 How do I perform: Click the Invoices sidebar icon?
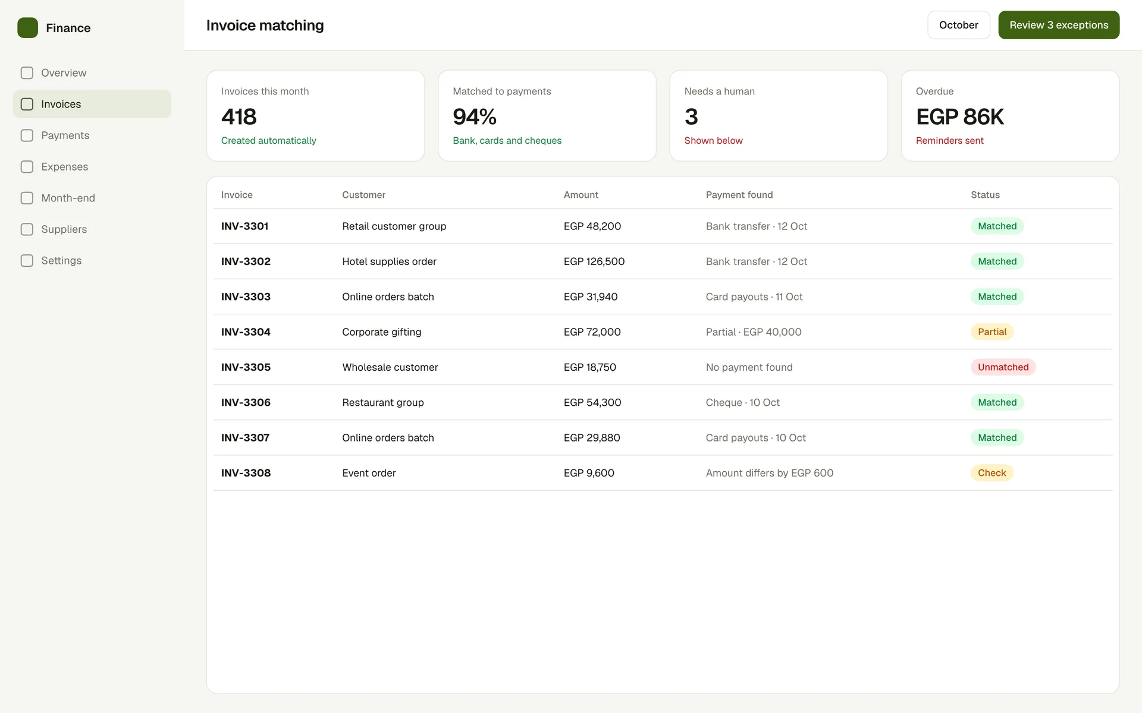pyautogui.click(x=27, y=104)
